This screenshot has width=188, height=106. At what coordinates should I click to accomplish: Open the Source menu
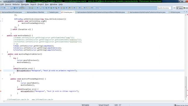coord(8,4)
